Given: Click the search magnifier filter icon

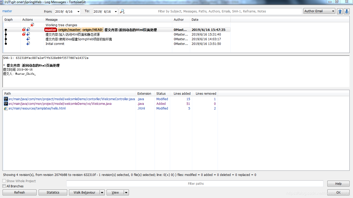Looking at the screenshot, I should pyautogui.click(x=122, y=11).
